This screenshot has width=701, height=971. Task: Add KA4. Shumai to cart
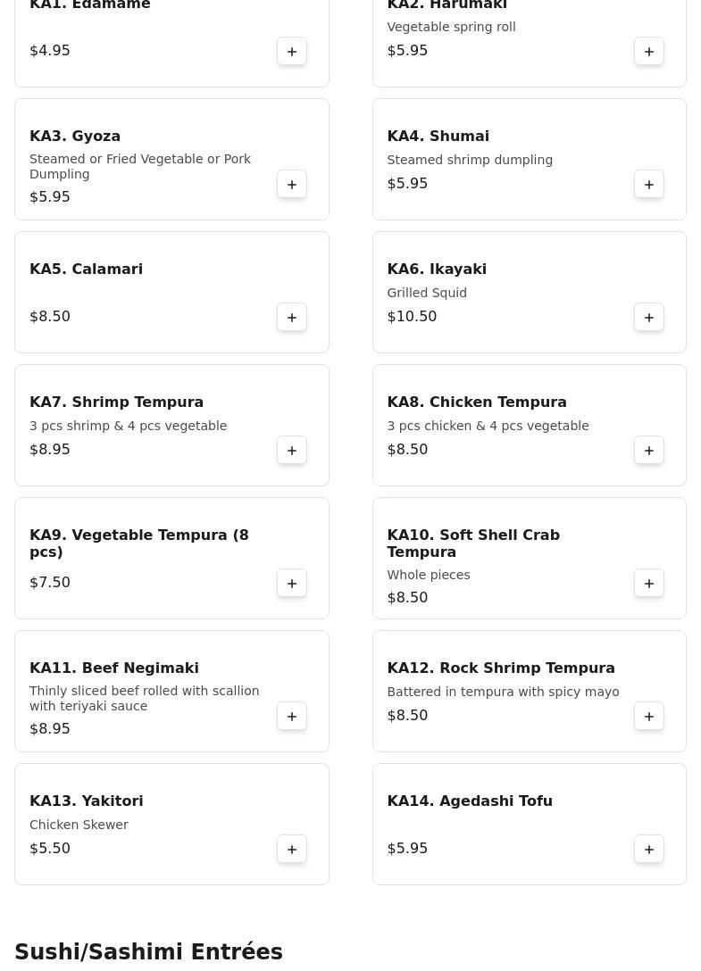tap(649, 185)
